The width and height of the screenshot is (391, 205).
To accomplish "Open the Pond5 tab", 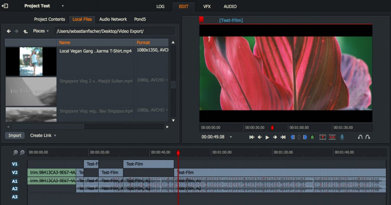I will point(140,19).
